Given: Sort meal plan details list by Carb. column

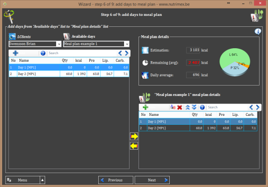Looking at the screenshot, I should click(x=251, y=115).
